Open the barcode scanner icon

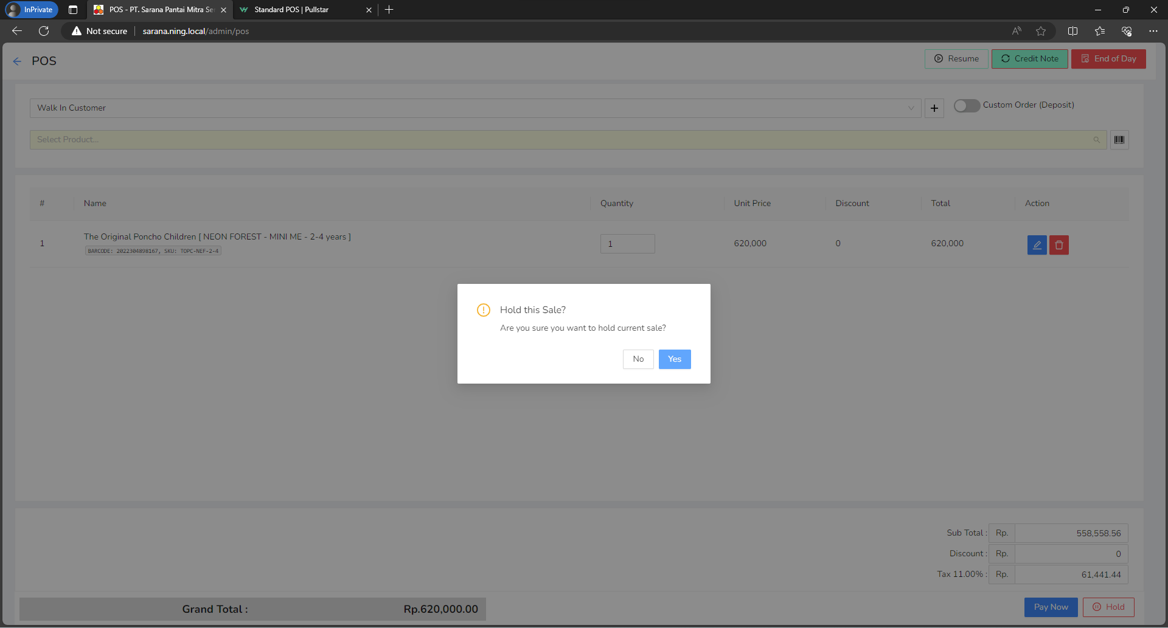1119,140
